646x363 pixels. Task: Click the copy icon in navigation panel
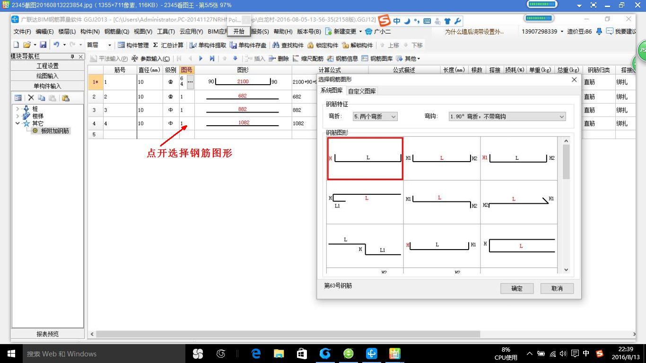[x=42, y=98]
